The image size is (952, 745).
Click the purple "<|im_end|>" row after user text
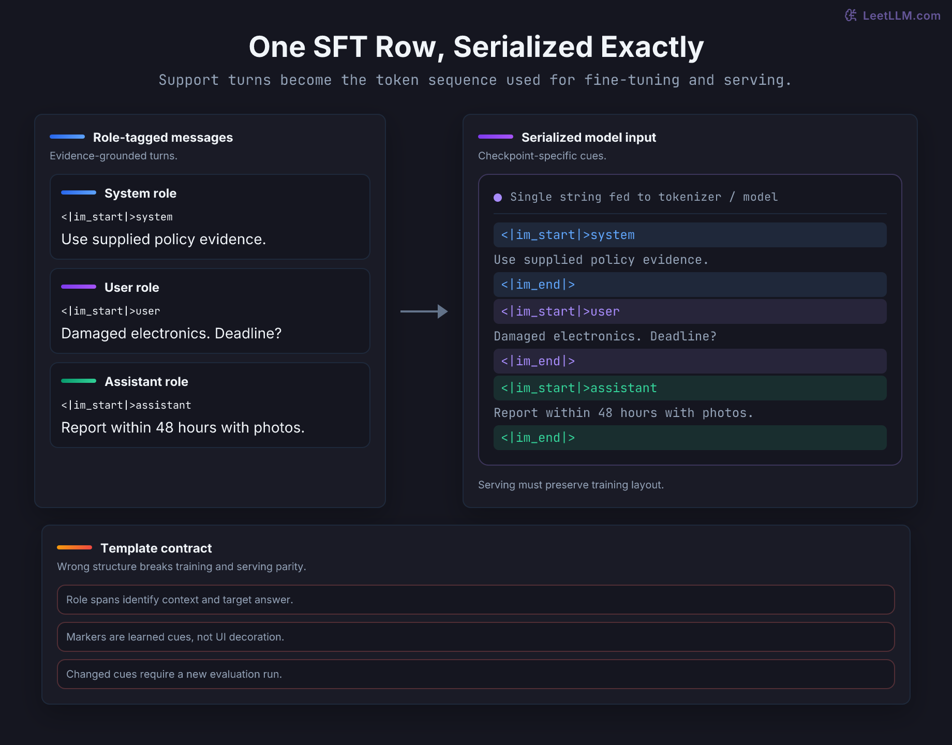[690, 361]
